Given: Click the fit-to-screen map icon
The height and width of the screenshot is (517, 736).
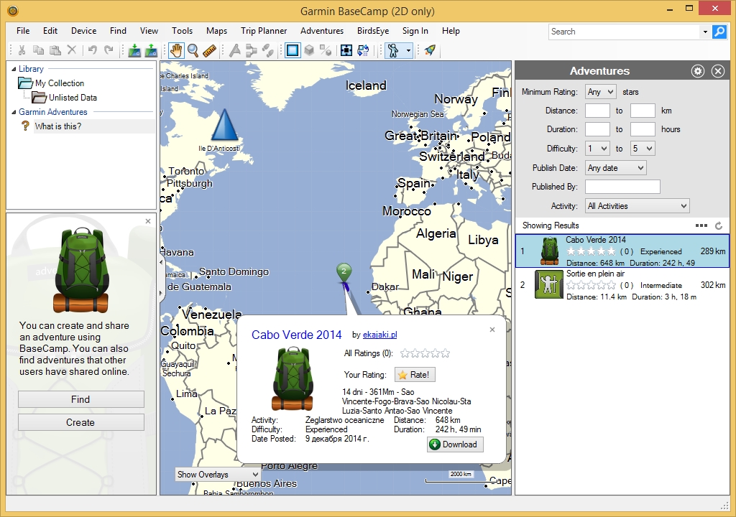Looking at the screenshot, I should pyautogui.click(x=346, y=50).
